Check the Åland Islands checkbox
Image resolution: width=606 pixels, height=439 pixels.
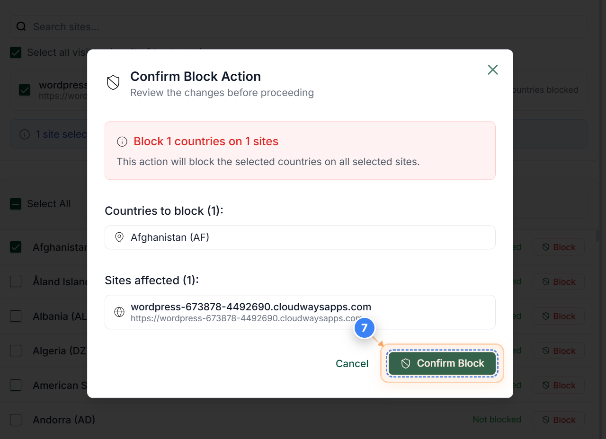coord(16,281)
